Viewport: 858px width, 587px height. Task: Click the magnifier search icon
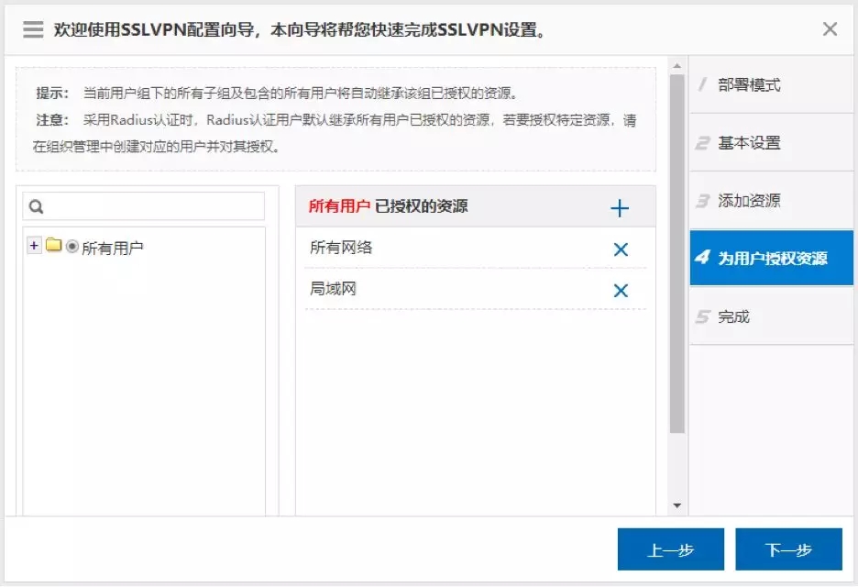tap(37, 207)
